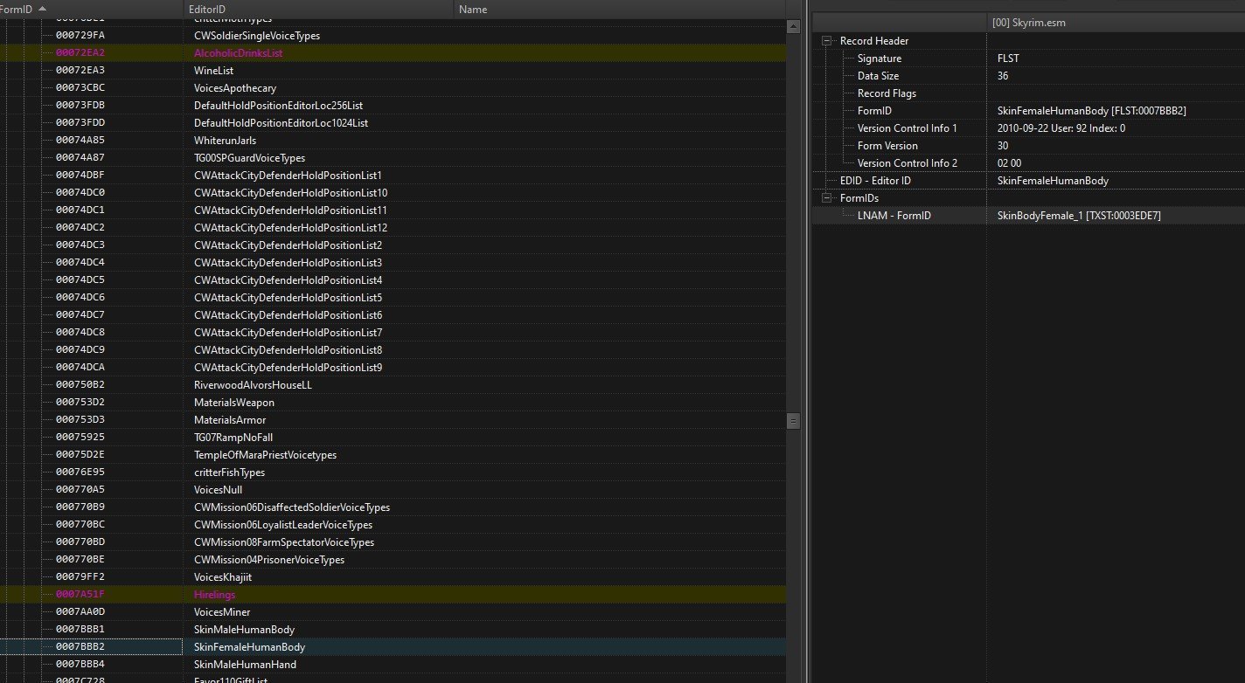Collapse the Record Header section
The height and width of the screenshot is (683, 1245).
coord(827,41)
